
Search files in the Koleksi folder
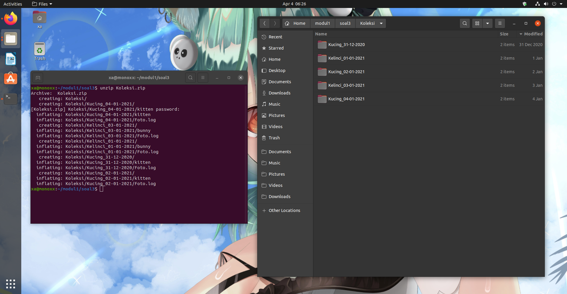point(465,23)
